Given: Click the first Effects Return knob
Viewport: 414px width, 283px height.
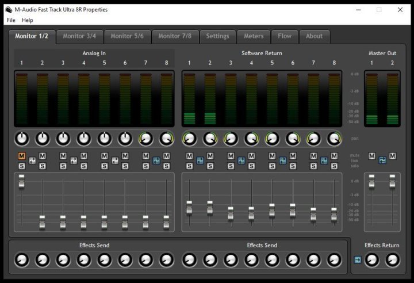Looking at the screenshot, I should coord(372,260).
